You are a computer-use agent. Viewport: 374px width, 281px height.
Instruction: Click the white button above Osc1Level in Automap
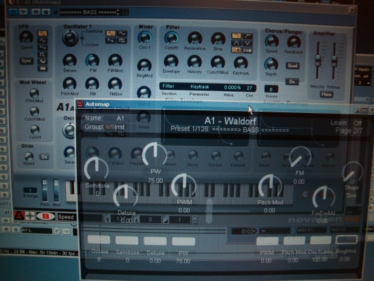[321, 241]
